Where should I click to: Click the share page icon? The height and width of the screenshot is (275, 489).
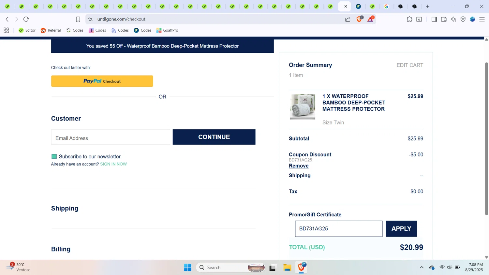[x=348, y=19]
